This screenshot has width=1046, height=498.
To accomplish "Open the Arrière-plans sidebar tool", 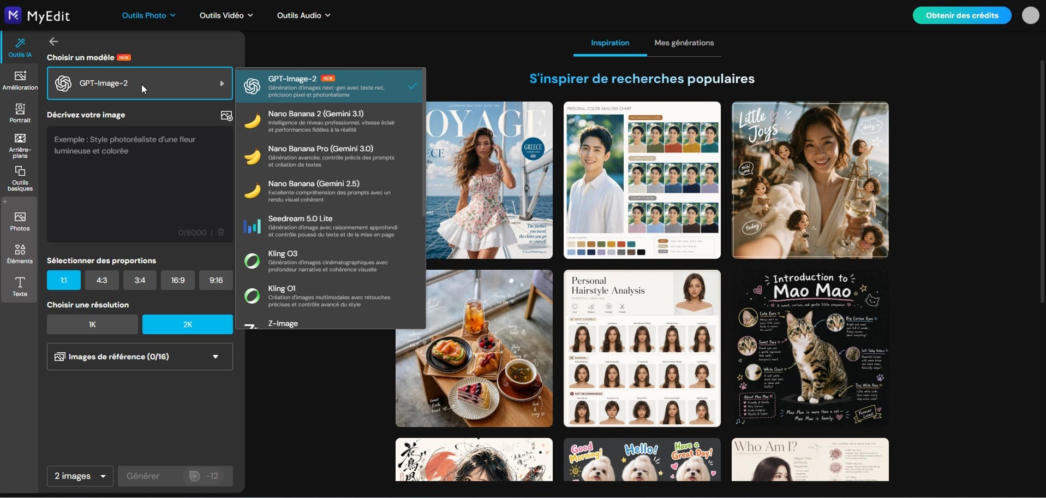I will 20,146.
